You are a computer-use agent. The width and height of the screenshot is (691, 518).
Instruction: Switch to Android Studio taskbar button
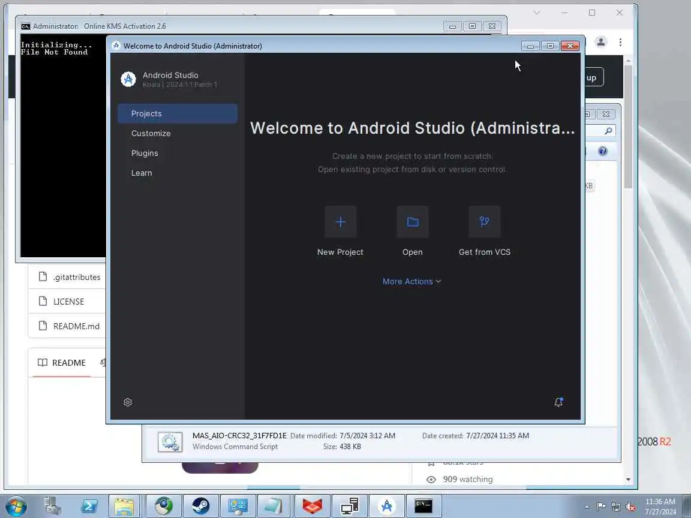tap(386, 506)
